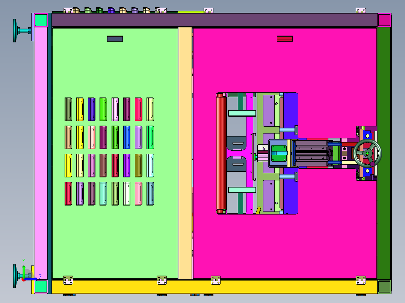This screenshot has width=405, height=303.
Task: Select the bright blue block in grid second row
Action: click(x=127, y=138)
